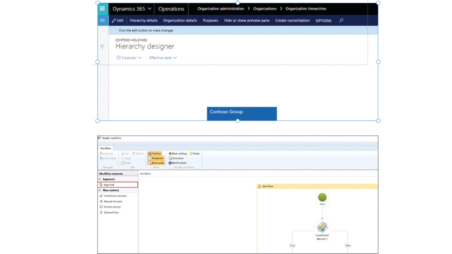Click the search magnifier in action bar

point(341,20)
